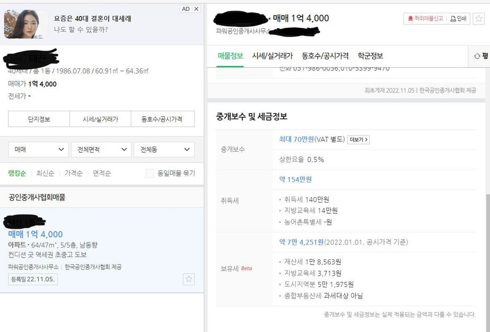
Task: Click the star favorite icon in top header
Action: (479, 19)
